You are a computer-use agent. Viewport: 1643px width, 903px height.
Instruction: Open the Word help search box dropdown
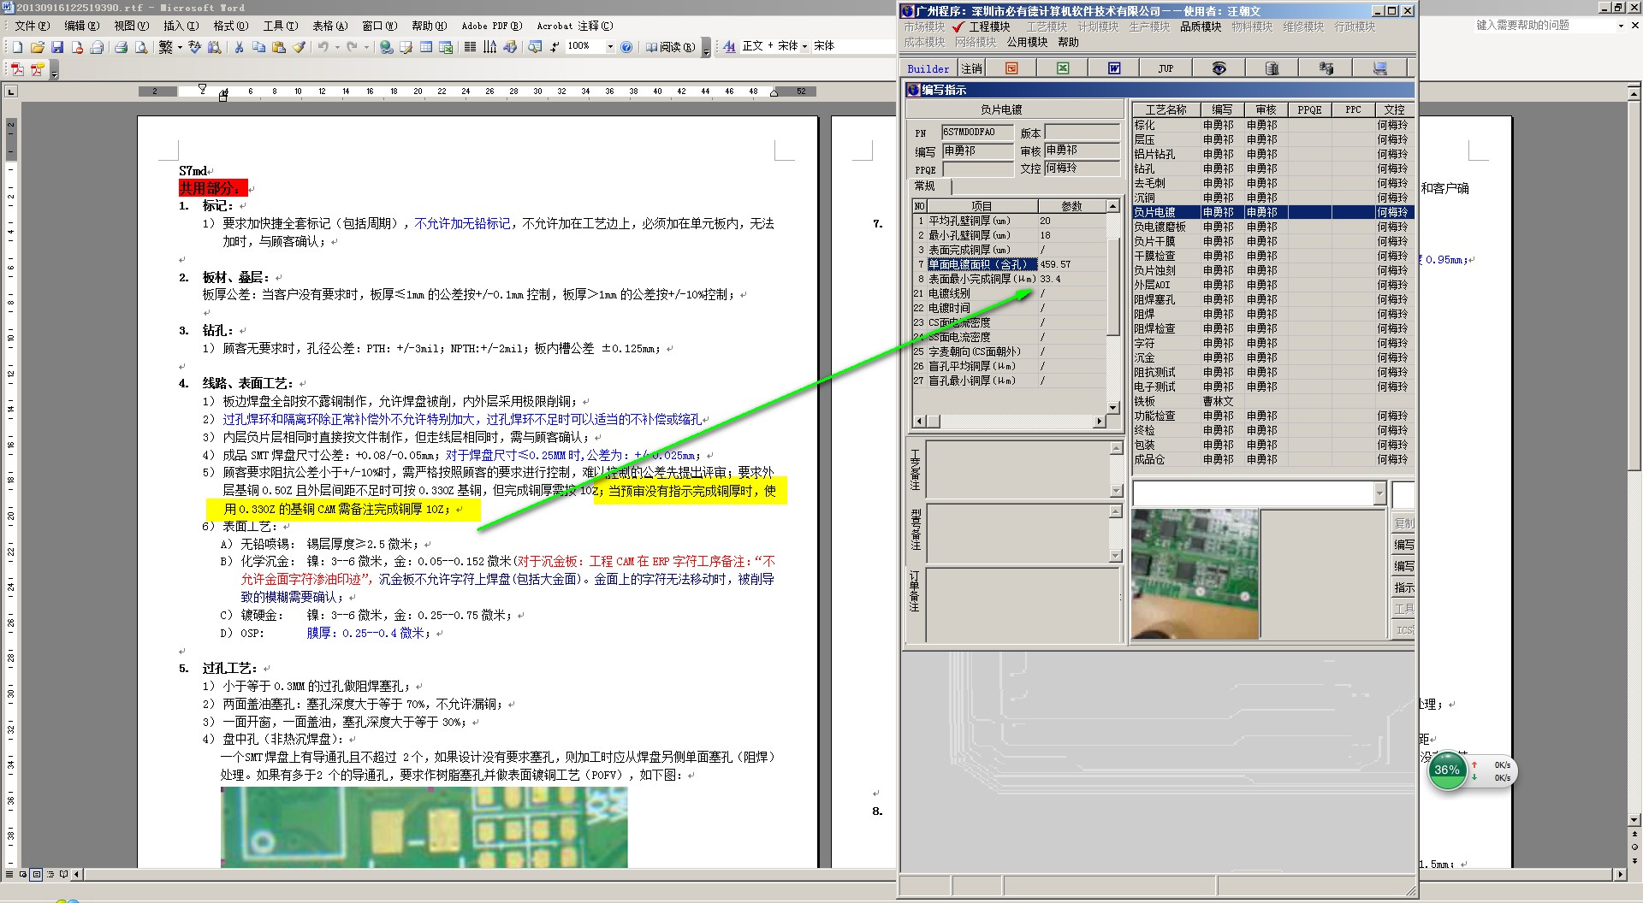point(1621,26)
